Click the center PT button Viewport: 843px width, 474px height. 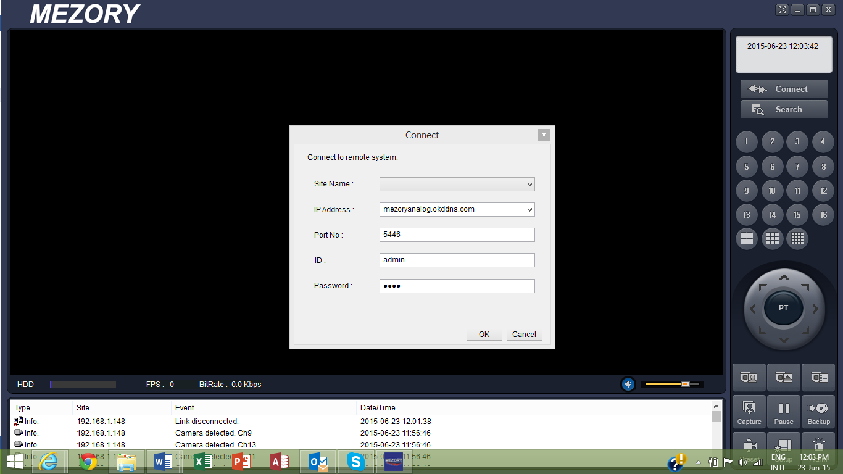pyautogui.click(x=783, y=308)
